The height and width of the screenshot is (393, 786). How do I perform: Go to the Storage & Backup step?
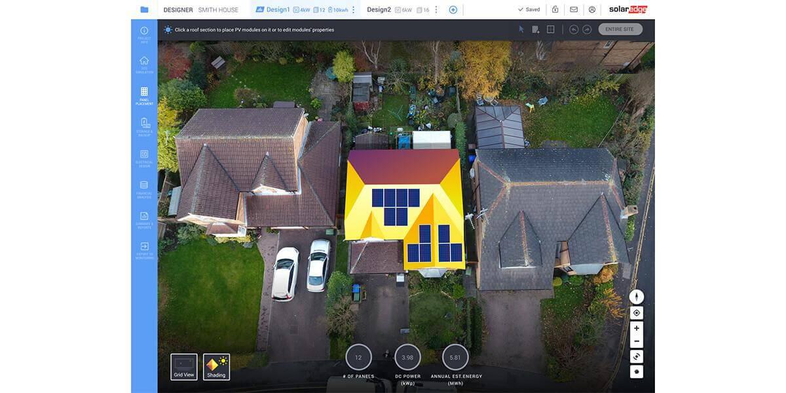click(144, 126)
